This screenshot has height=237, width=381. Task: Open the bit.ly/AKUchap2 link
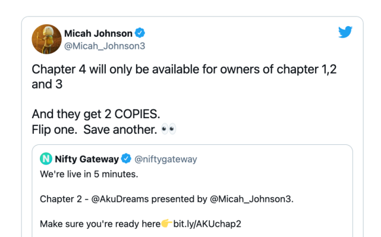pyautogui.click(x=207, y=224)
